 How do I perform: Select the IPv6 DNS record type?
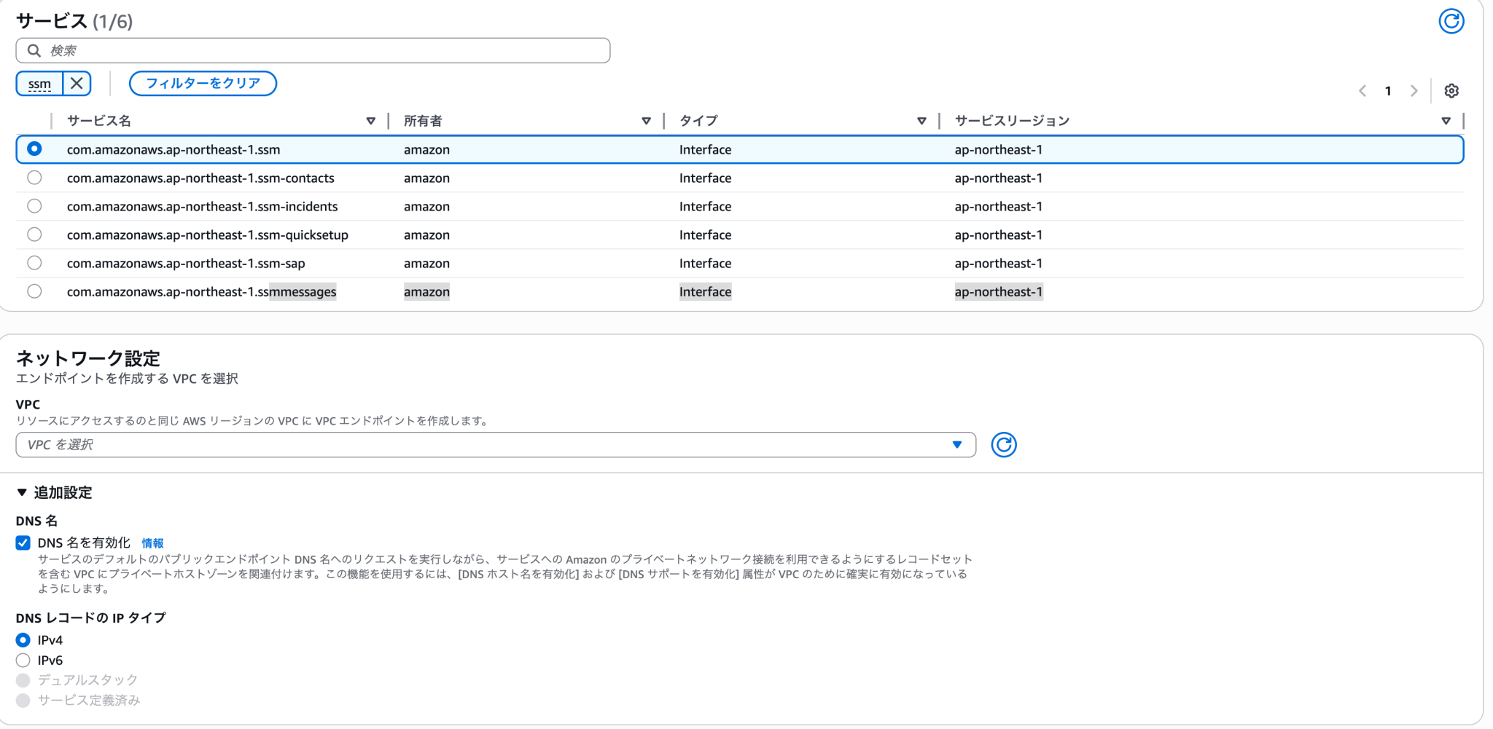tap(23, 660)
